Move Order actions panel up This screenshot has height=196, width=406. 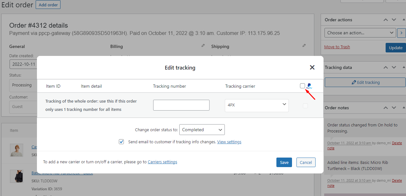click(x=386, y=20)
